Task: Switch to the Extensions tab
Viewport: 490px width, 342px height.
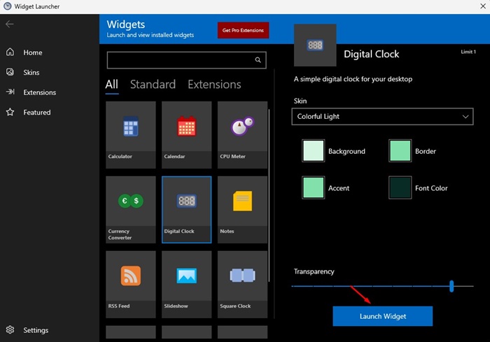Action: 214,85
